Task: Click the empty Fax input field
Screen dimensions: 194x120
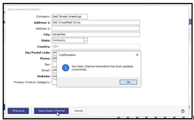Action: click(x=54, y=64)
